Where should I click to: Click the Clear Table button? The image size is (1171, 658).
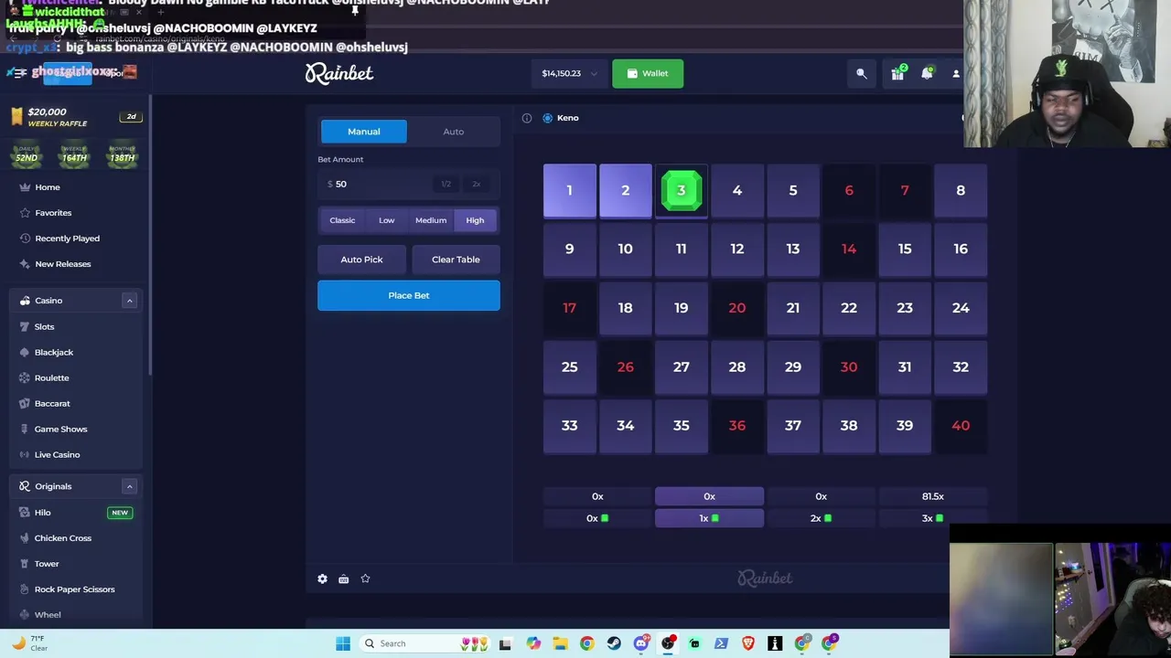click(456, 260)
